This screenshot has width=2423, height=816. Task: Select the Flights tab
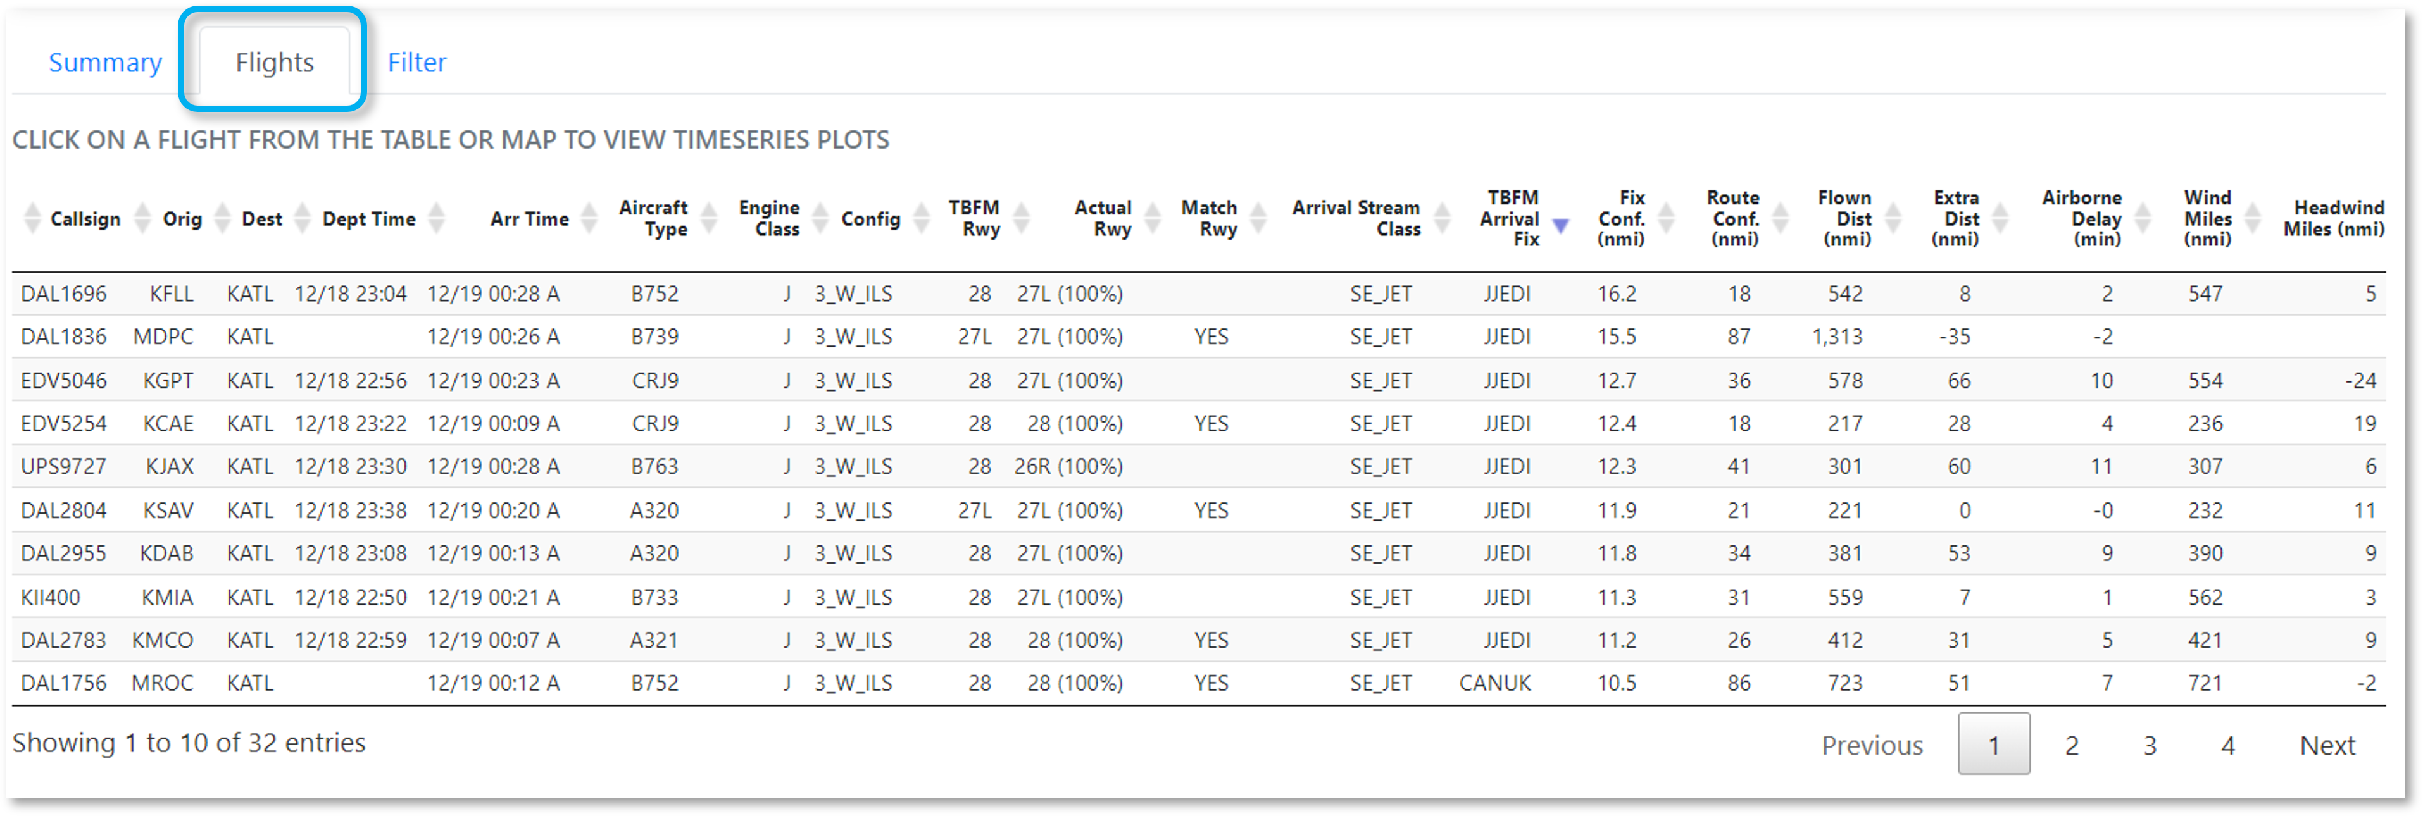click(273, 63)
